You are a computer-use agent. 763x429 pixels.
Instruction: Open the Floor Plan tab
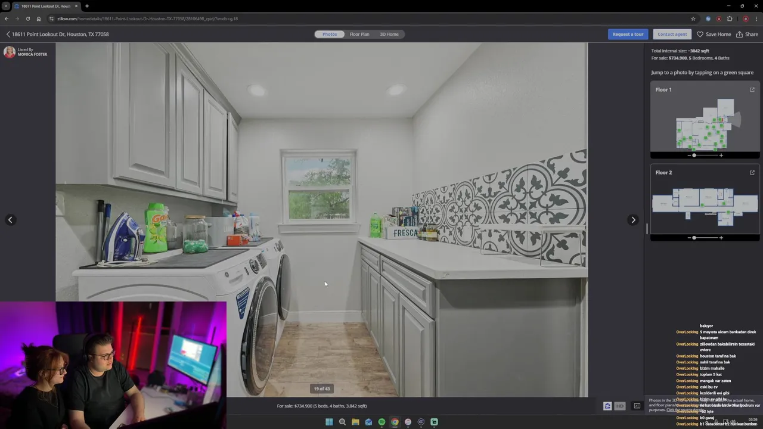coord(359,34)
